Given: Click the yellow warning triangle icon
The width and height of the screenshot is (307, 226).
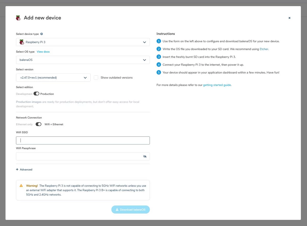Looking at the screenshot, I should (x=21, y=186).
